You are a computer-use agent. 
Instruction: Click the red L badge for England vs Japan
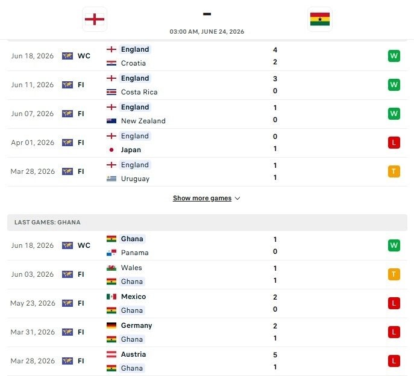coord(394,143)
